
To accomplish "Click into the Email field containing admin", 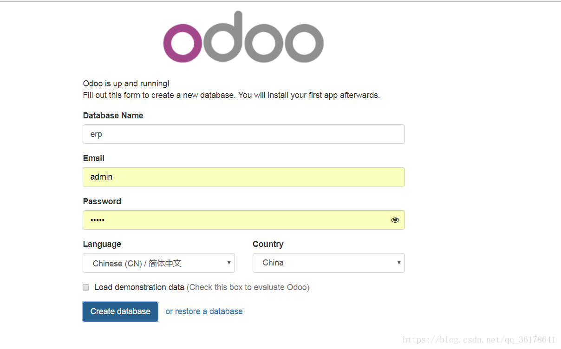I will pyautogui.click(x=244, y=177).
